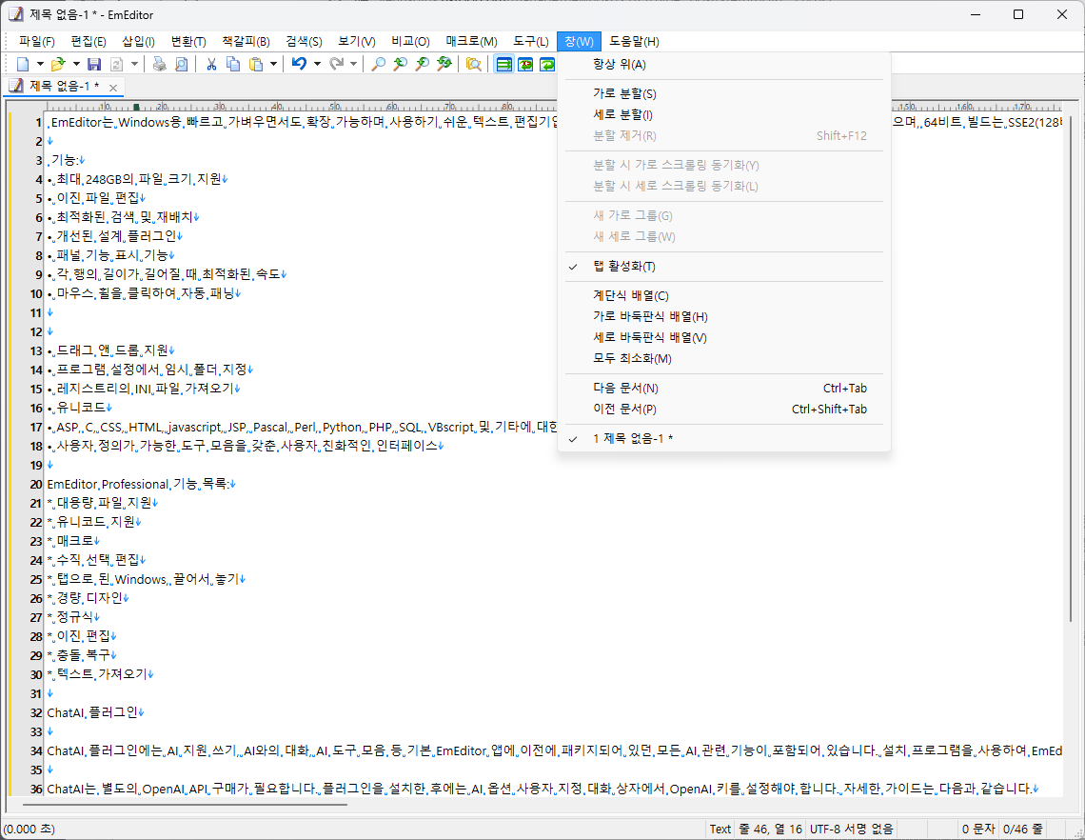
Task: Click the Redo icon
Action: coord(336,64)
